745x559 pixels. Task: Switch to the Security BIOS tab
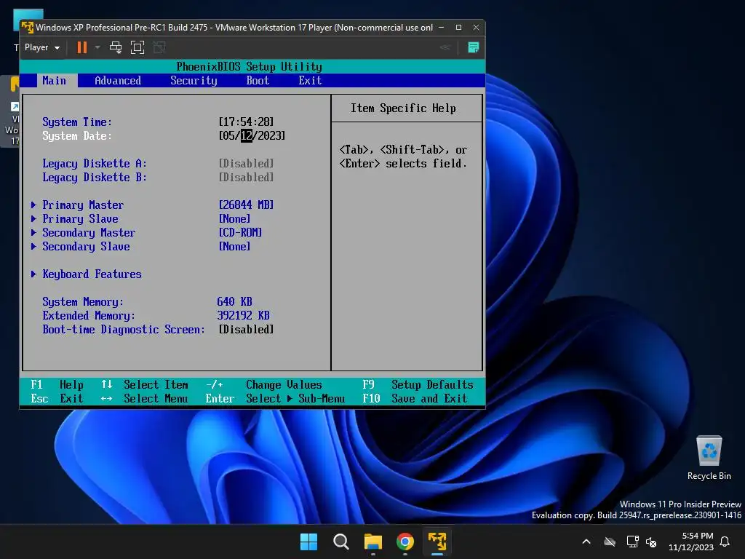194,80
